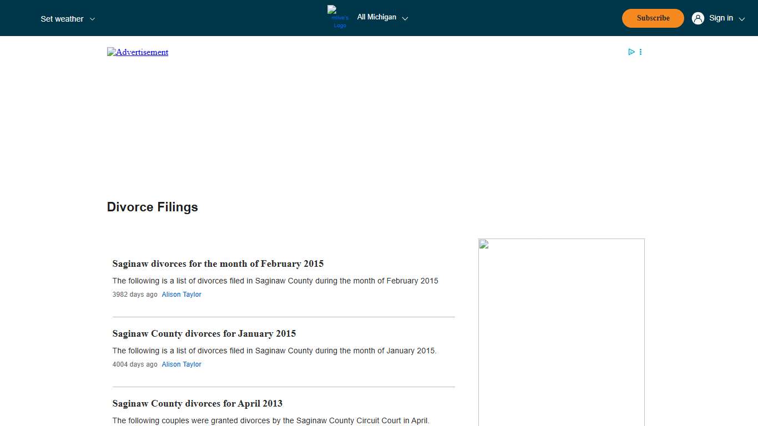Image resolution: width=758 pixels, height=426 pixels.
Task: Select the Set weather menu label
Action: click(62, 19)
